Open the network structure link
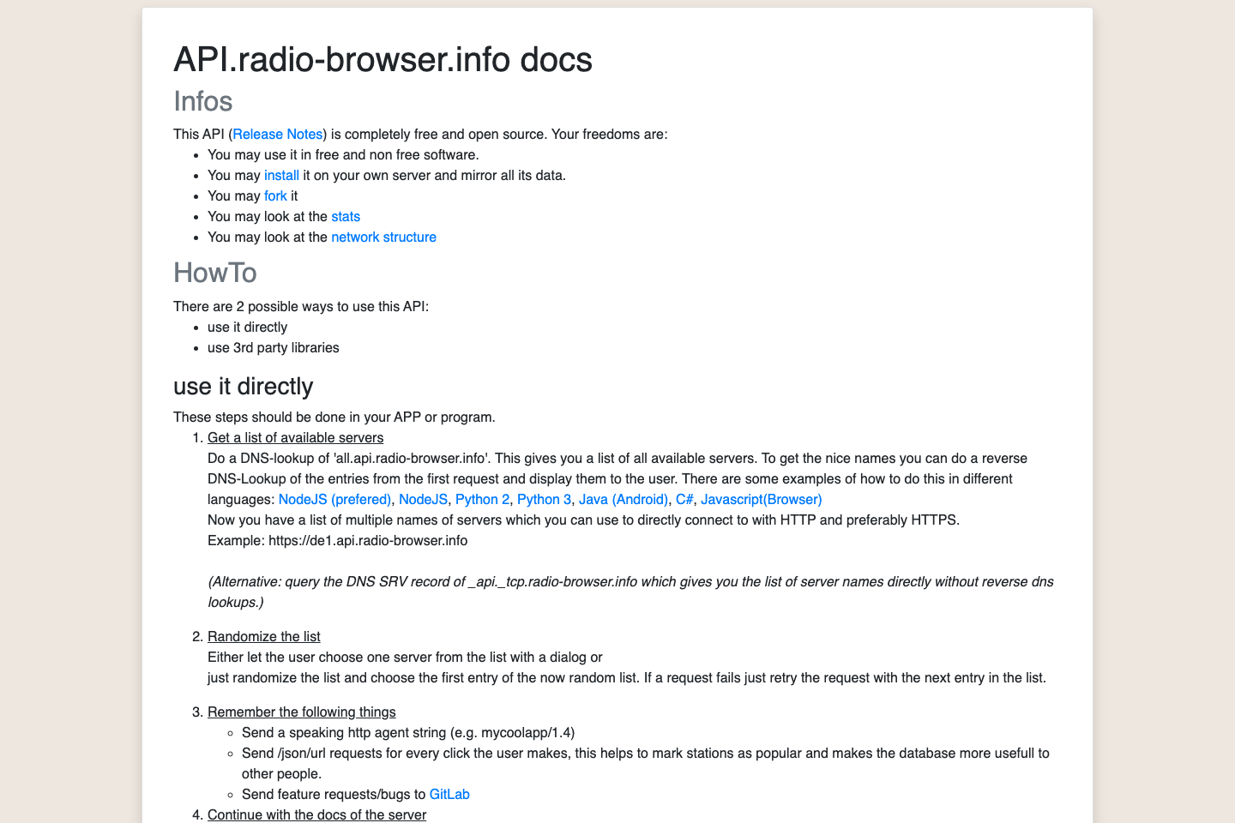Screen dimensions: 1235x823 383,237
